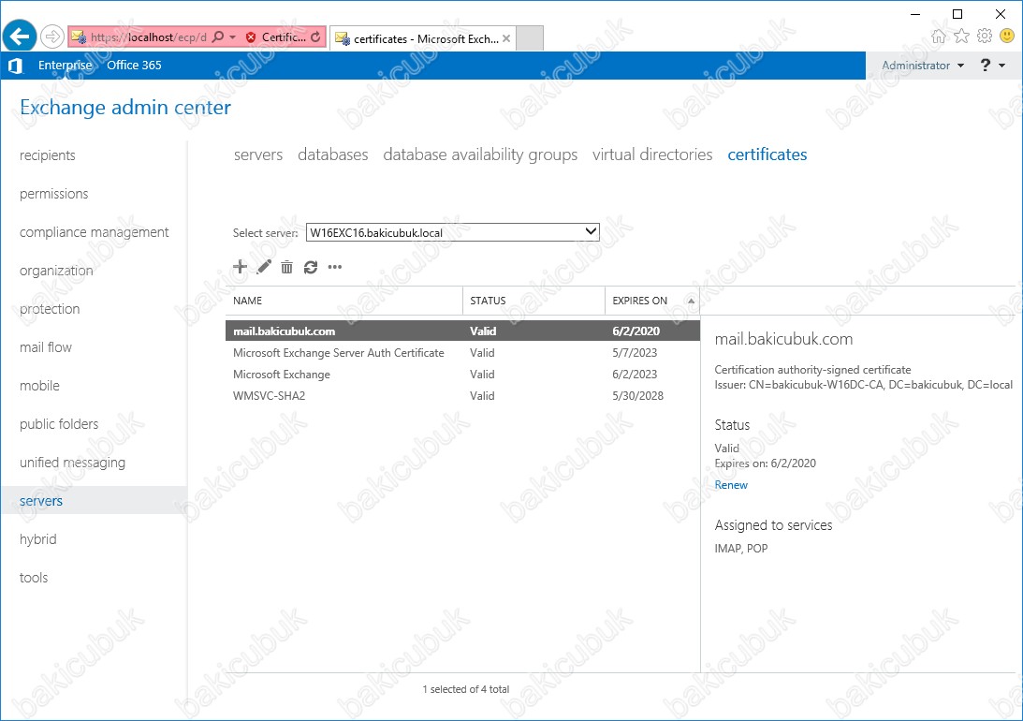Screen dimensions: 1023x721
Task: Click the Expires on: 6/2/2020 detail text
Action: click(766, 463)
